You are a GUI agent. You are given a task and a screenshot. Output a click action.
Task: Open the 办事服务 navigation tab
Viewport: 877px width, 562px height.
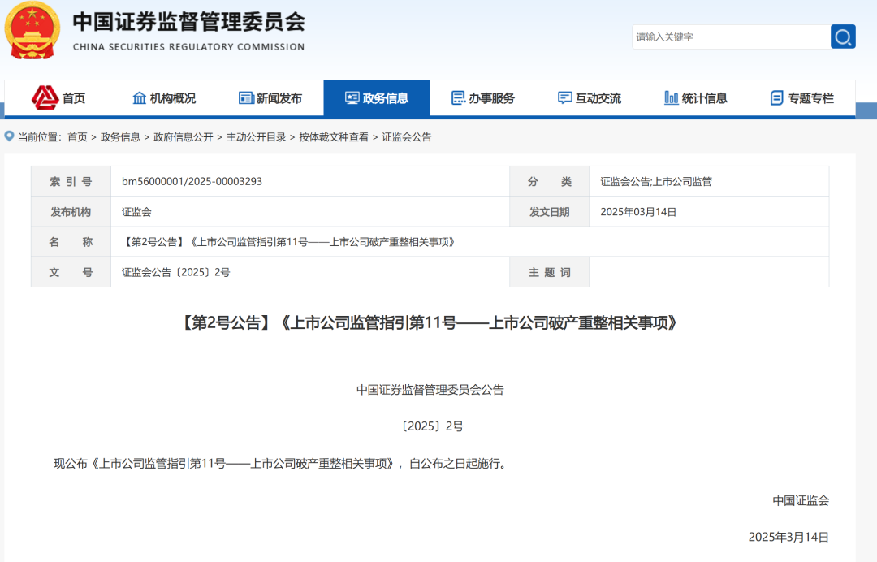point(491,98)
